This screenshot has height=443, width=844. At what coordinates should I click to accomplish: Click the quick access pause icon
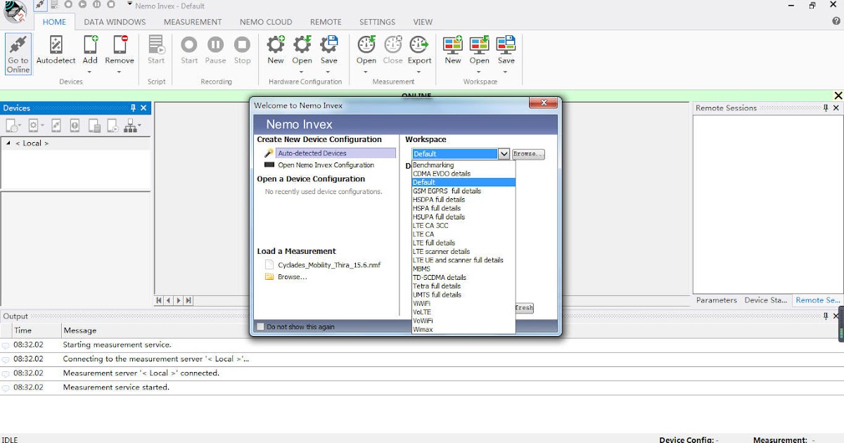[96, 5]
